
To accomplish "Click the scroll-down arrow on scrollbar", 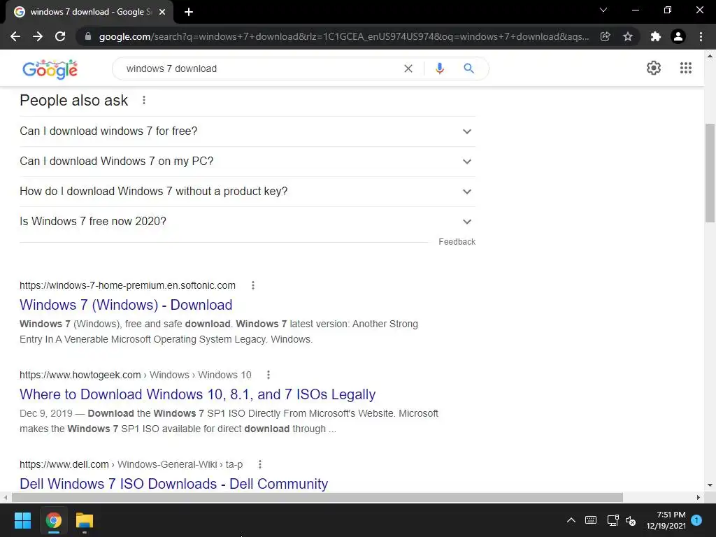I will click(710, 485).
